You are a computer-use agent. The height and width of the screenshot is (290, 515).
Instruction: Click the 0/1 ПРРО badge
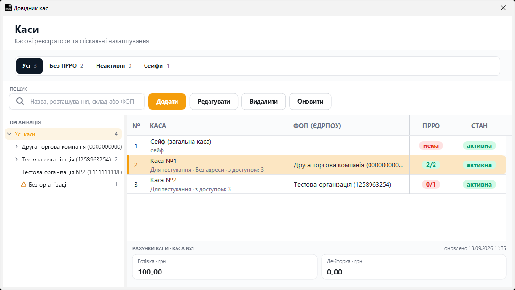pos(431,184)
